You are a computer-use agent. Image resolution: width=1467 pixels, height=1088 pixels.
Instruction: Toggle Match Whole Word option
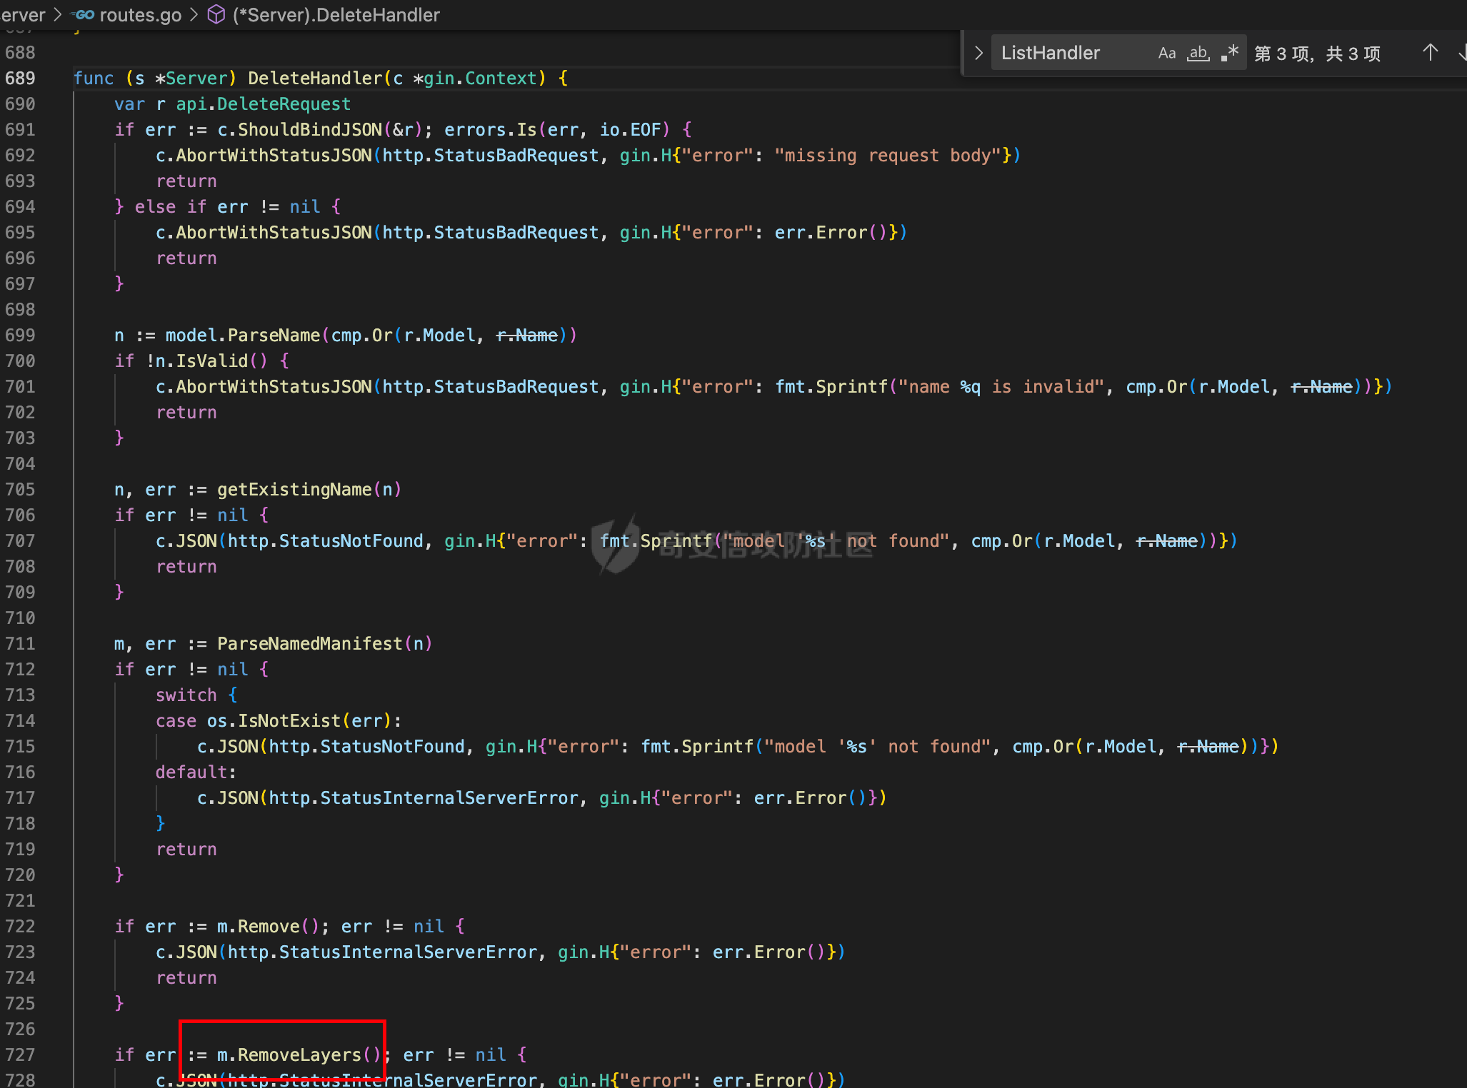1198,53
